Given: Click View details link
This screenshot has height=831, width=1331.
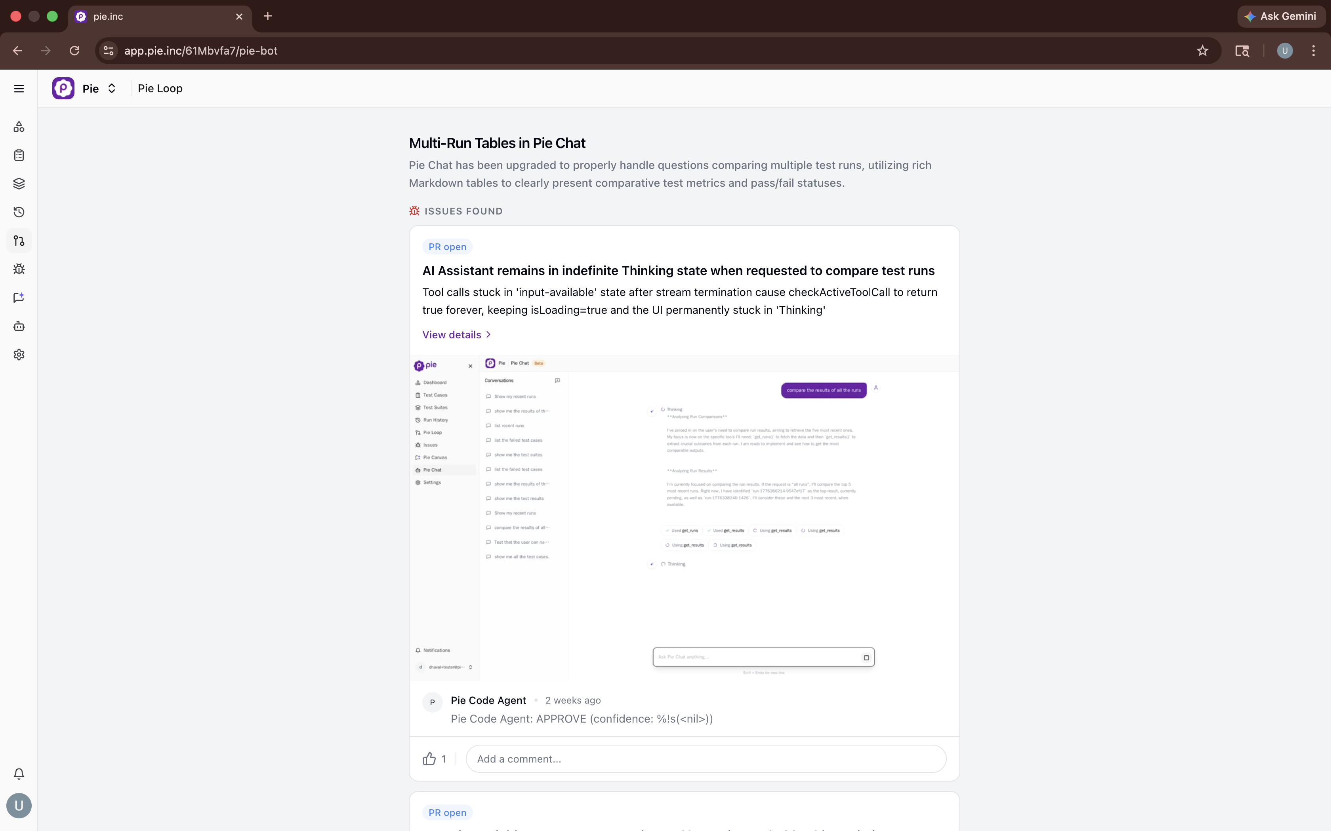Looking at the screenshot, I should [x=456, y=335].
